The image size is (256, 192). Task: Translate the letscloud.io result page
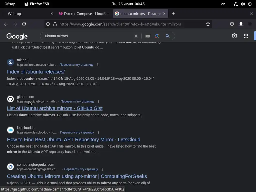(x=77, y=132)
